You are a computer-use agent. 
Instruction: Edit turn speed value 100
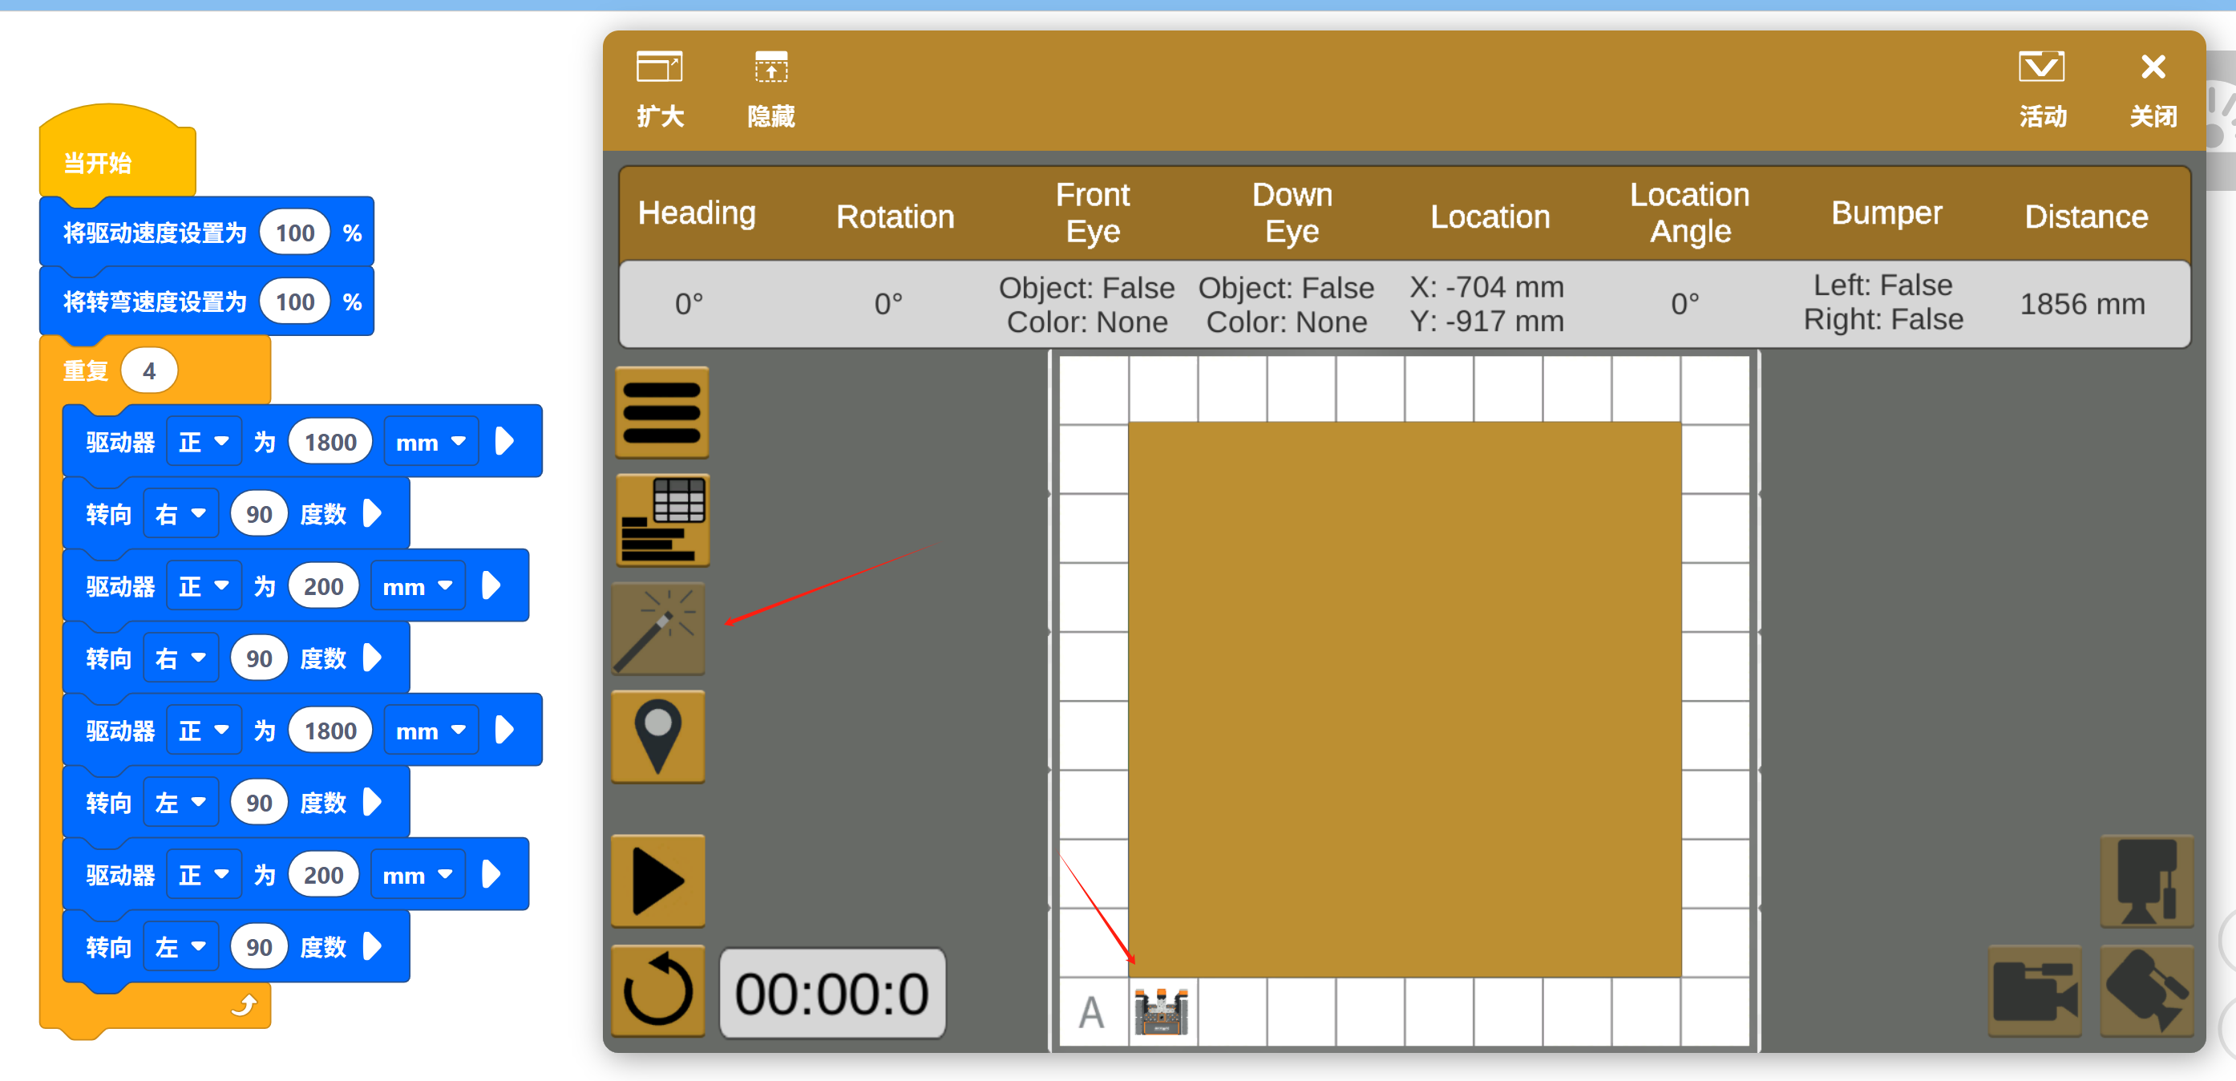tap(295, 302)
